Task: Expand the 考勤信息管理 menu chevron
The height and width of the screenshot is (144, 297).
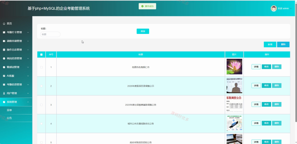Action: (x=28, y=85)
